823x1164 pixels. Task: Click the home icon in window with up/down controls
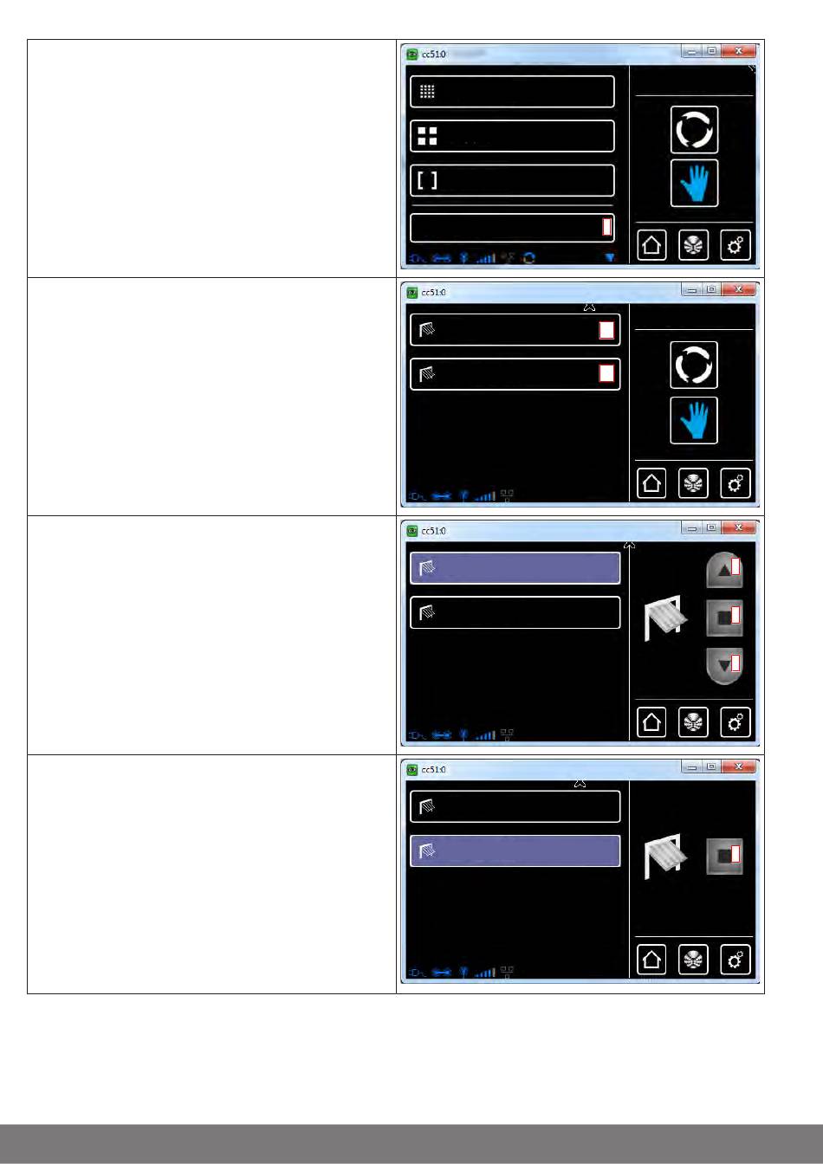[651, 722]
